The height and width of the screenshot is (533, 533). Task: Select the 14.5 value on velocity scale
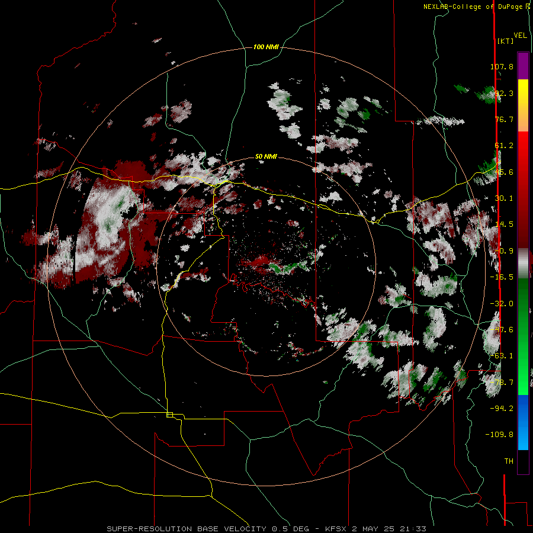click(x=504, y=224)
